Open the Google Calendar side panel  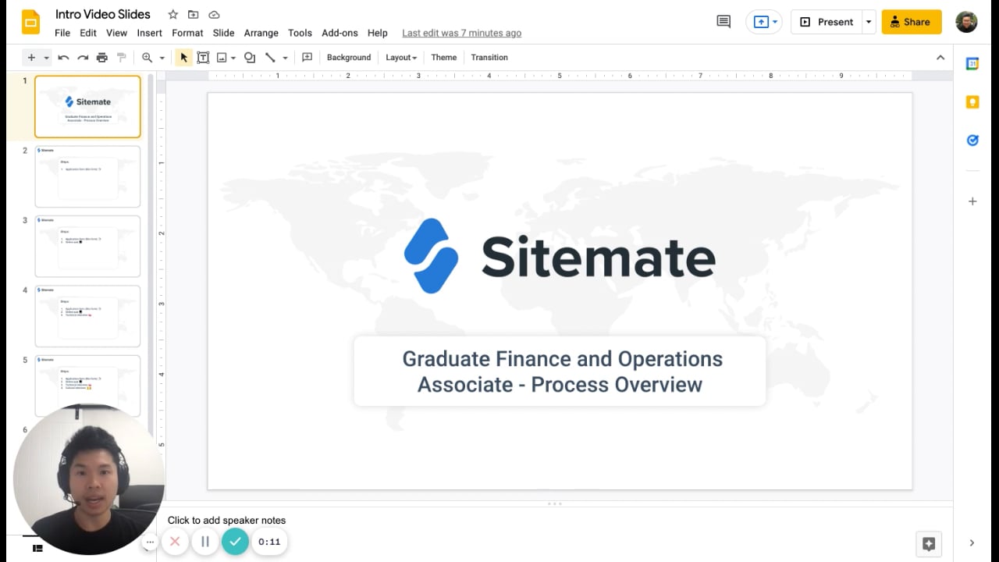coord(972,64)
